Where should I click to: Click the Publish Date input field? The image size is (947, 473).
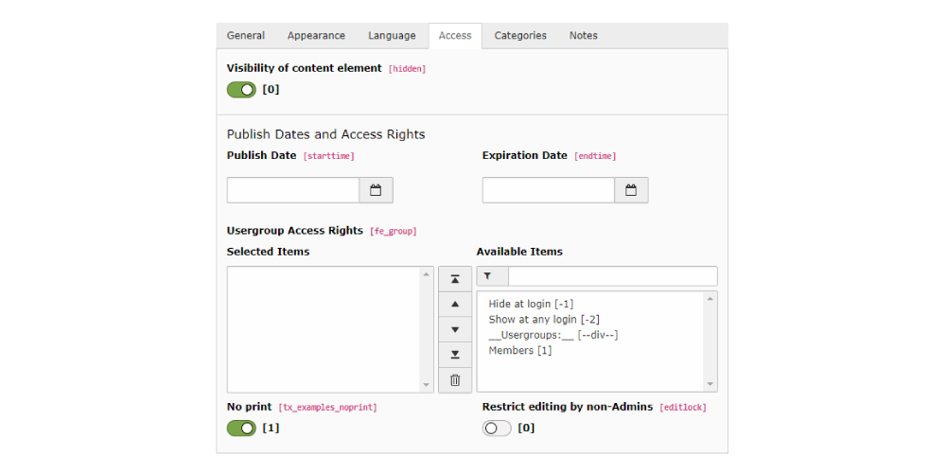coord(293,190)
